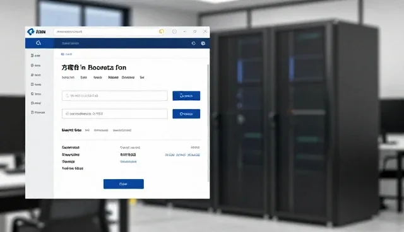Click the breadcrumb link above the page heading
Image resolution: width=404 pixels, height=232 pixels.
[x=66, y=54]
